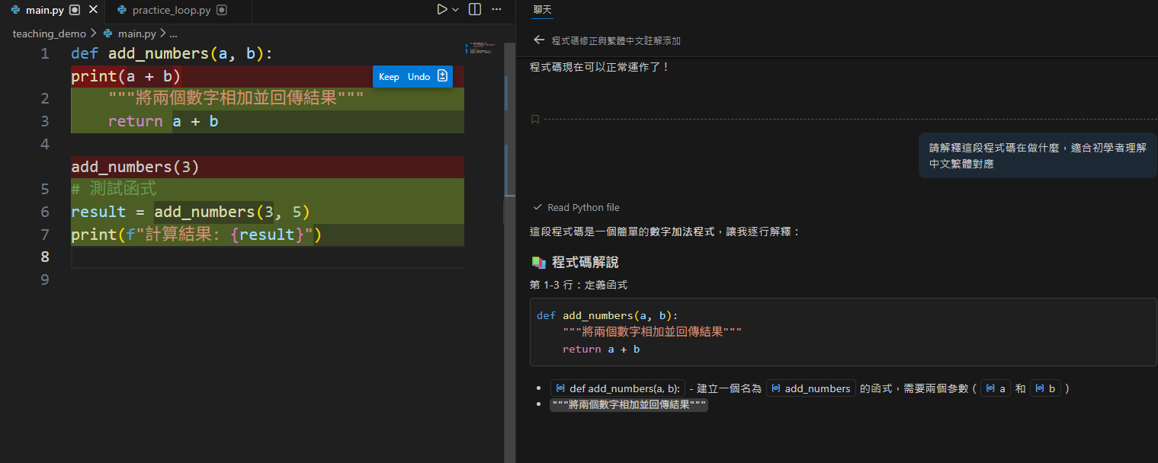Undo the proposed code change
Image resolution: width=1158 pixels, height=463 pixels.
pyautogui.click(x=419, y=77)
